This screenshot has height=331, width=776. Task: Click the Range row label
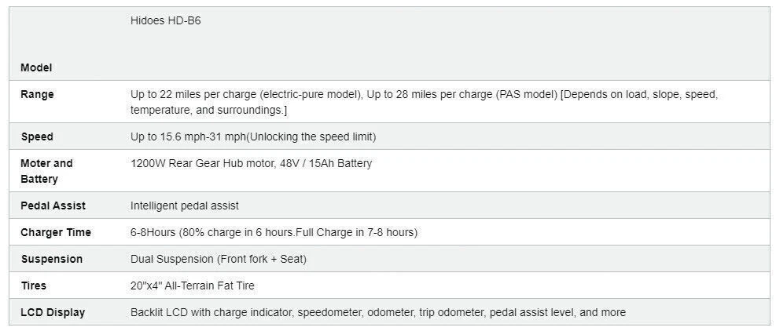coord(38,94)
